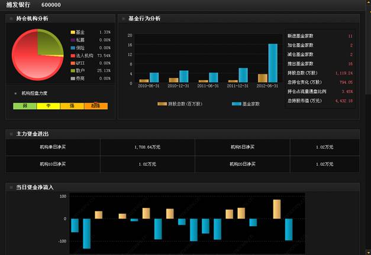Click the 浦发银行 stock name in title bar
This screenshot has width=371, height=255.
18,5
